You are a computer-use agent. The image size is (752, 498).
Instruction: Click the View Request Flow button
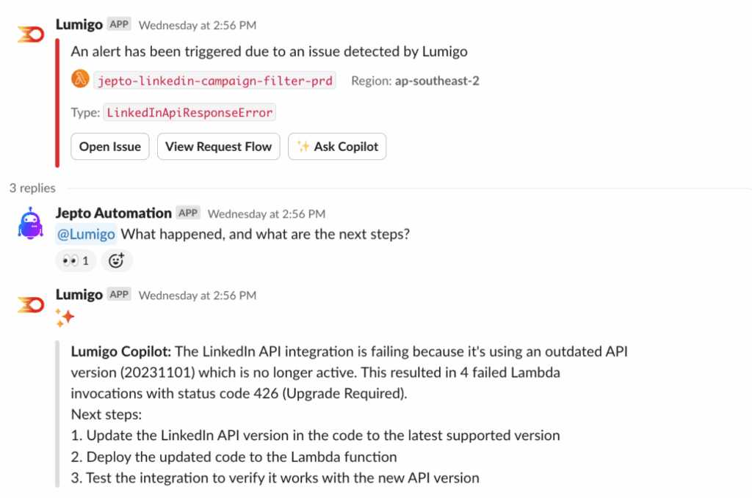tap(218, 147)
